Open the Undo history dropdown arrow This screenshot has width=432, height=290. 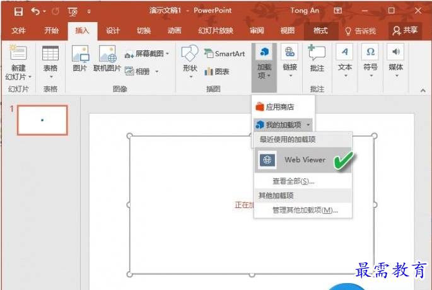point(45,11)
